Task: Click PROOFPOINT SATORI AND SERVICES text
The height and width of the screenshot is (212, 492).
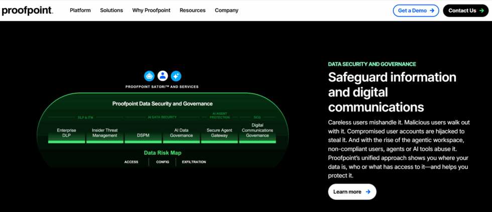Action: pyautogui.click(x=162, y=87)
